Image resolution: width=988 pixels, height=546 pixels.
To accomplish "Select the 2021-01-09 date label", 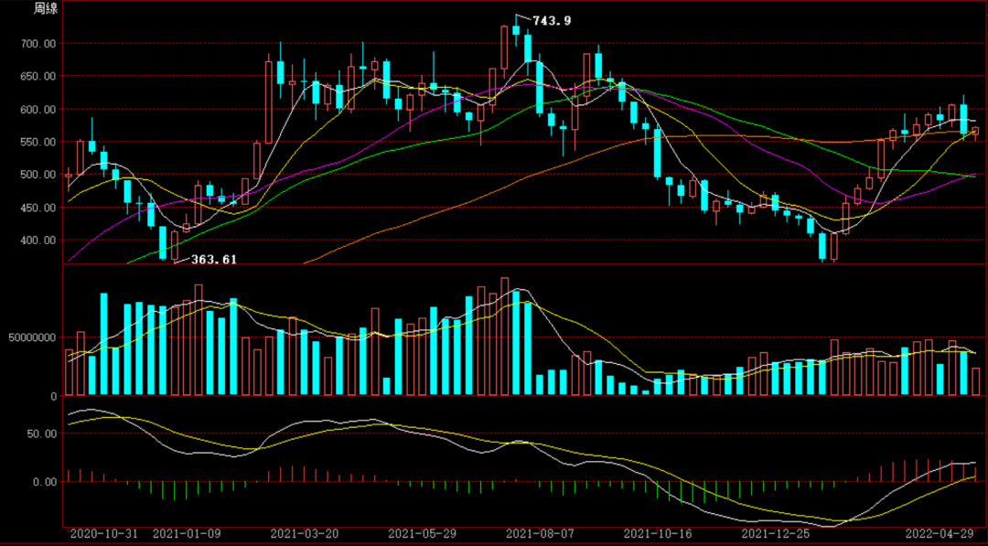I will [x=188, y=533].
